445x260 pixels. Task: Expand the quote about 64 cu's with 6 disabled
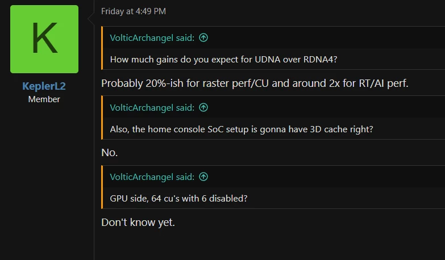pos(178,198)
